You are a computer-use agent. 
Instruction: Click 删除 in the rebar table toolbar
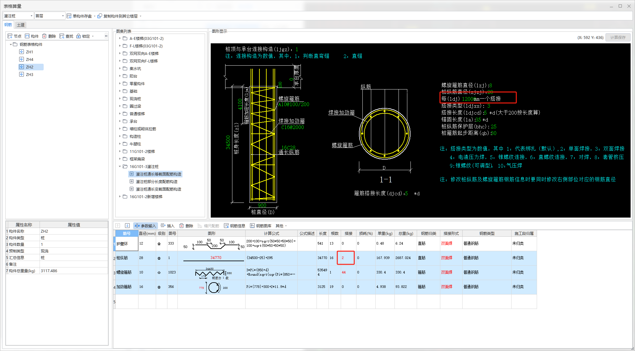point(186,225)
